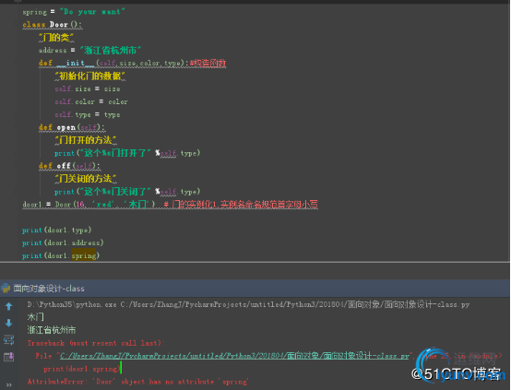
Task: Click the def off(self): line
Action: 69,166
